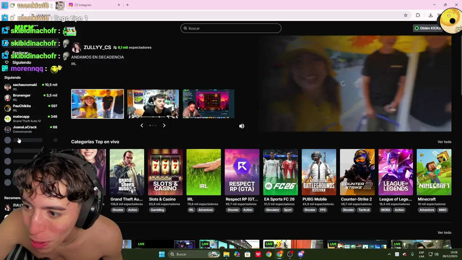Open ZULLYY_CS channel name link
This screenshot has width=462, height=260.
pos(97,47)
